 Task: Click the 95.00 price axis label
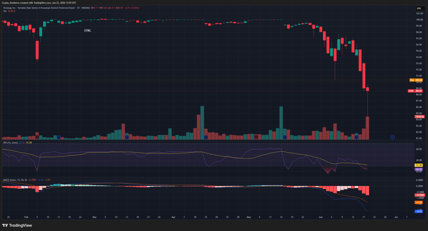pyautogui.click(x=419, y=51)
